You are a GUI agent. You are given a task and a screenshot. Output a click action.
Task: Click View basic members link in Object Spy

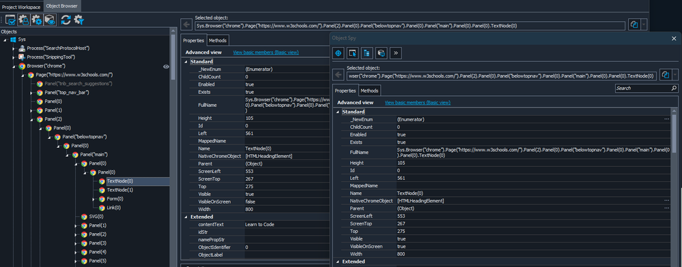pos(418,102)
